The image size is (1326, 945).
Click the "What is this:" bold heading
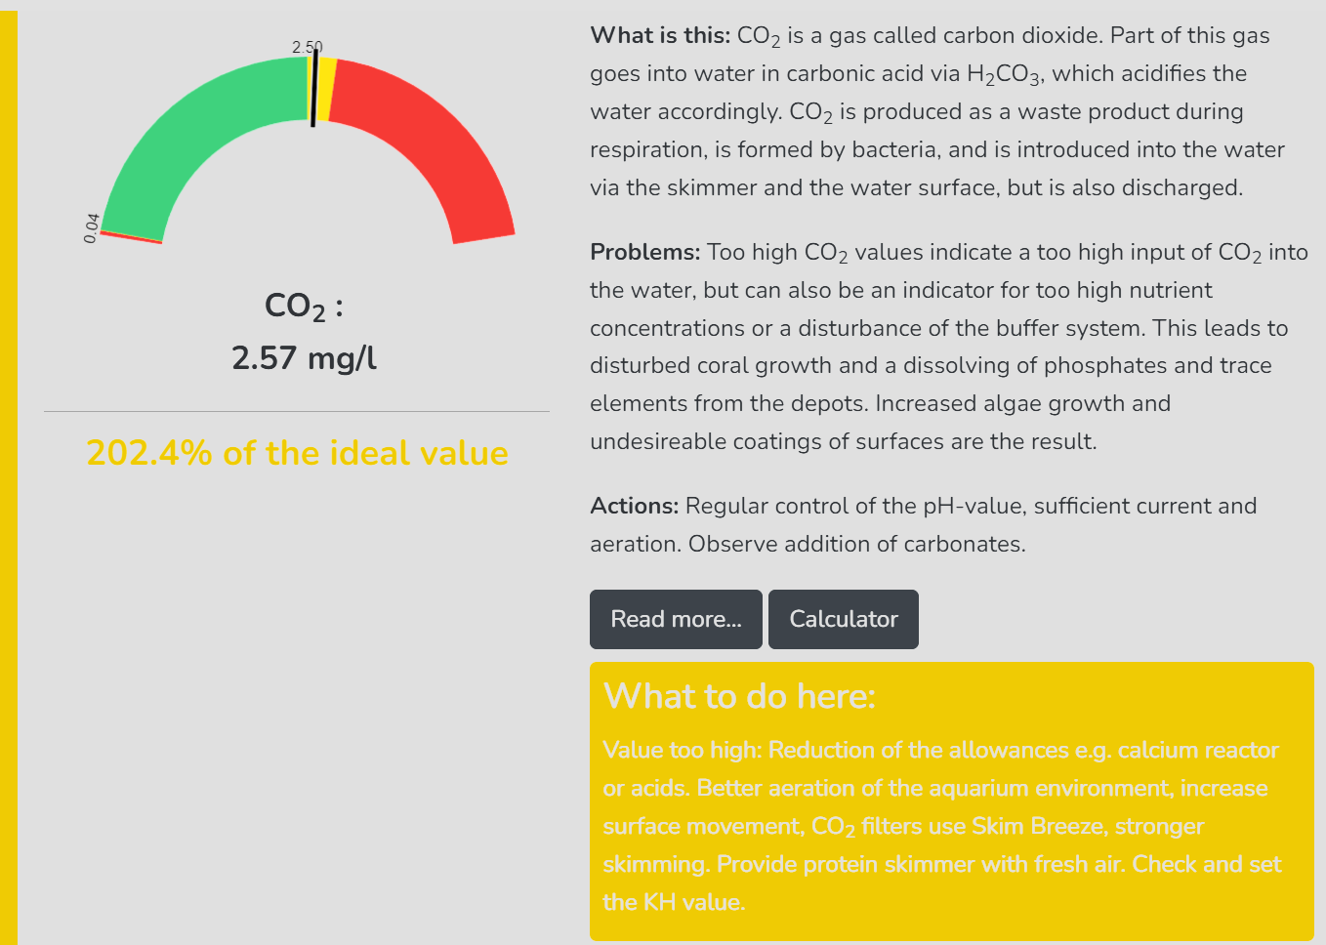(660, 36)
